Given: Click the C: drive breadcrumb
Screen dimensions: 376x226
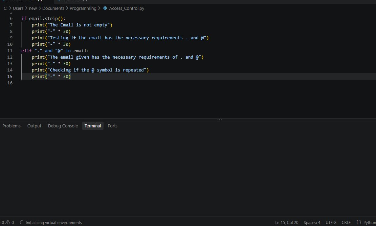Looking at the screenshot, I should tap(5, 8).
